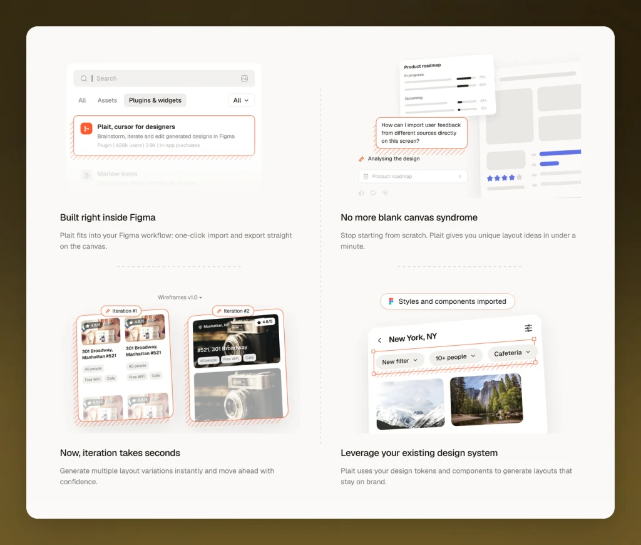641x545 pixels.
Task: Click the Analysing the design sparkle icon
Action: click(x=361, y=158)
